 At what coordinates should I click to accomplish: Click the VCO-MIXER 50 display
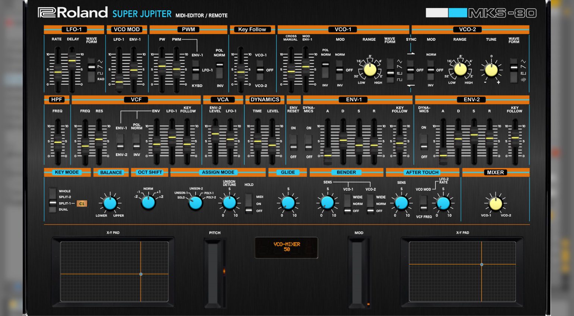(286, 247)
